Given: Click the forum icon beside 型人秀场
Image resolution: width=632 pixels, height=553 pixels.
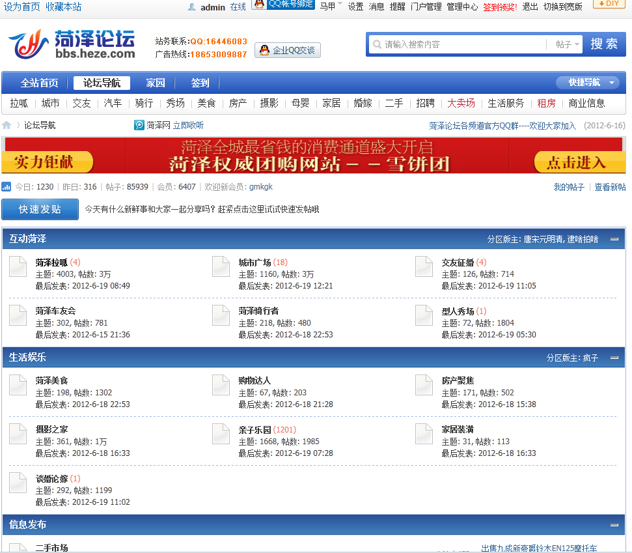Looking at the screenshot, I should [424, 315].
